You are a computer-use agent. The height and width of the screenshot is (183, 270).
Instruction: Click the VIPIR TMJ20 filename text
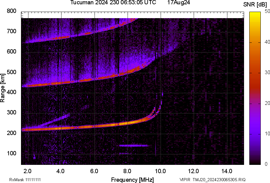pos(212,180)
